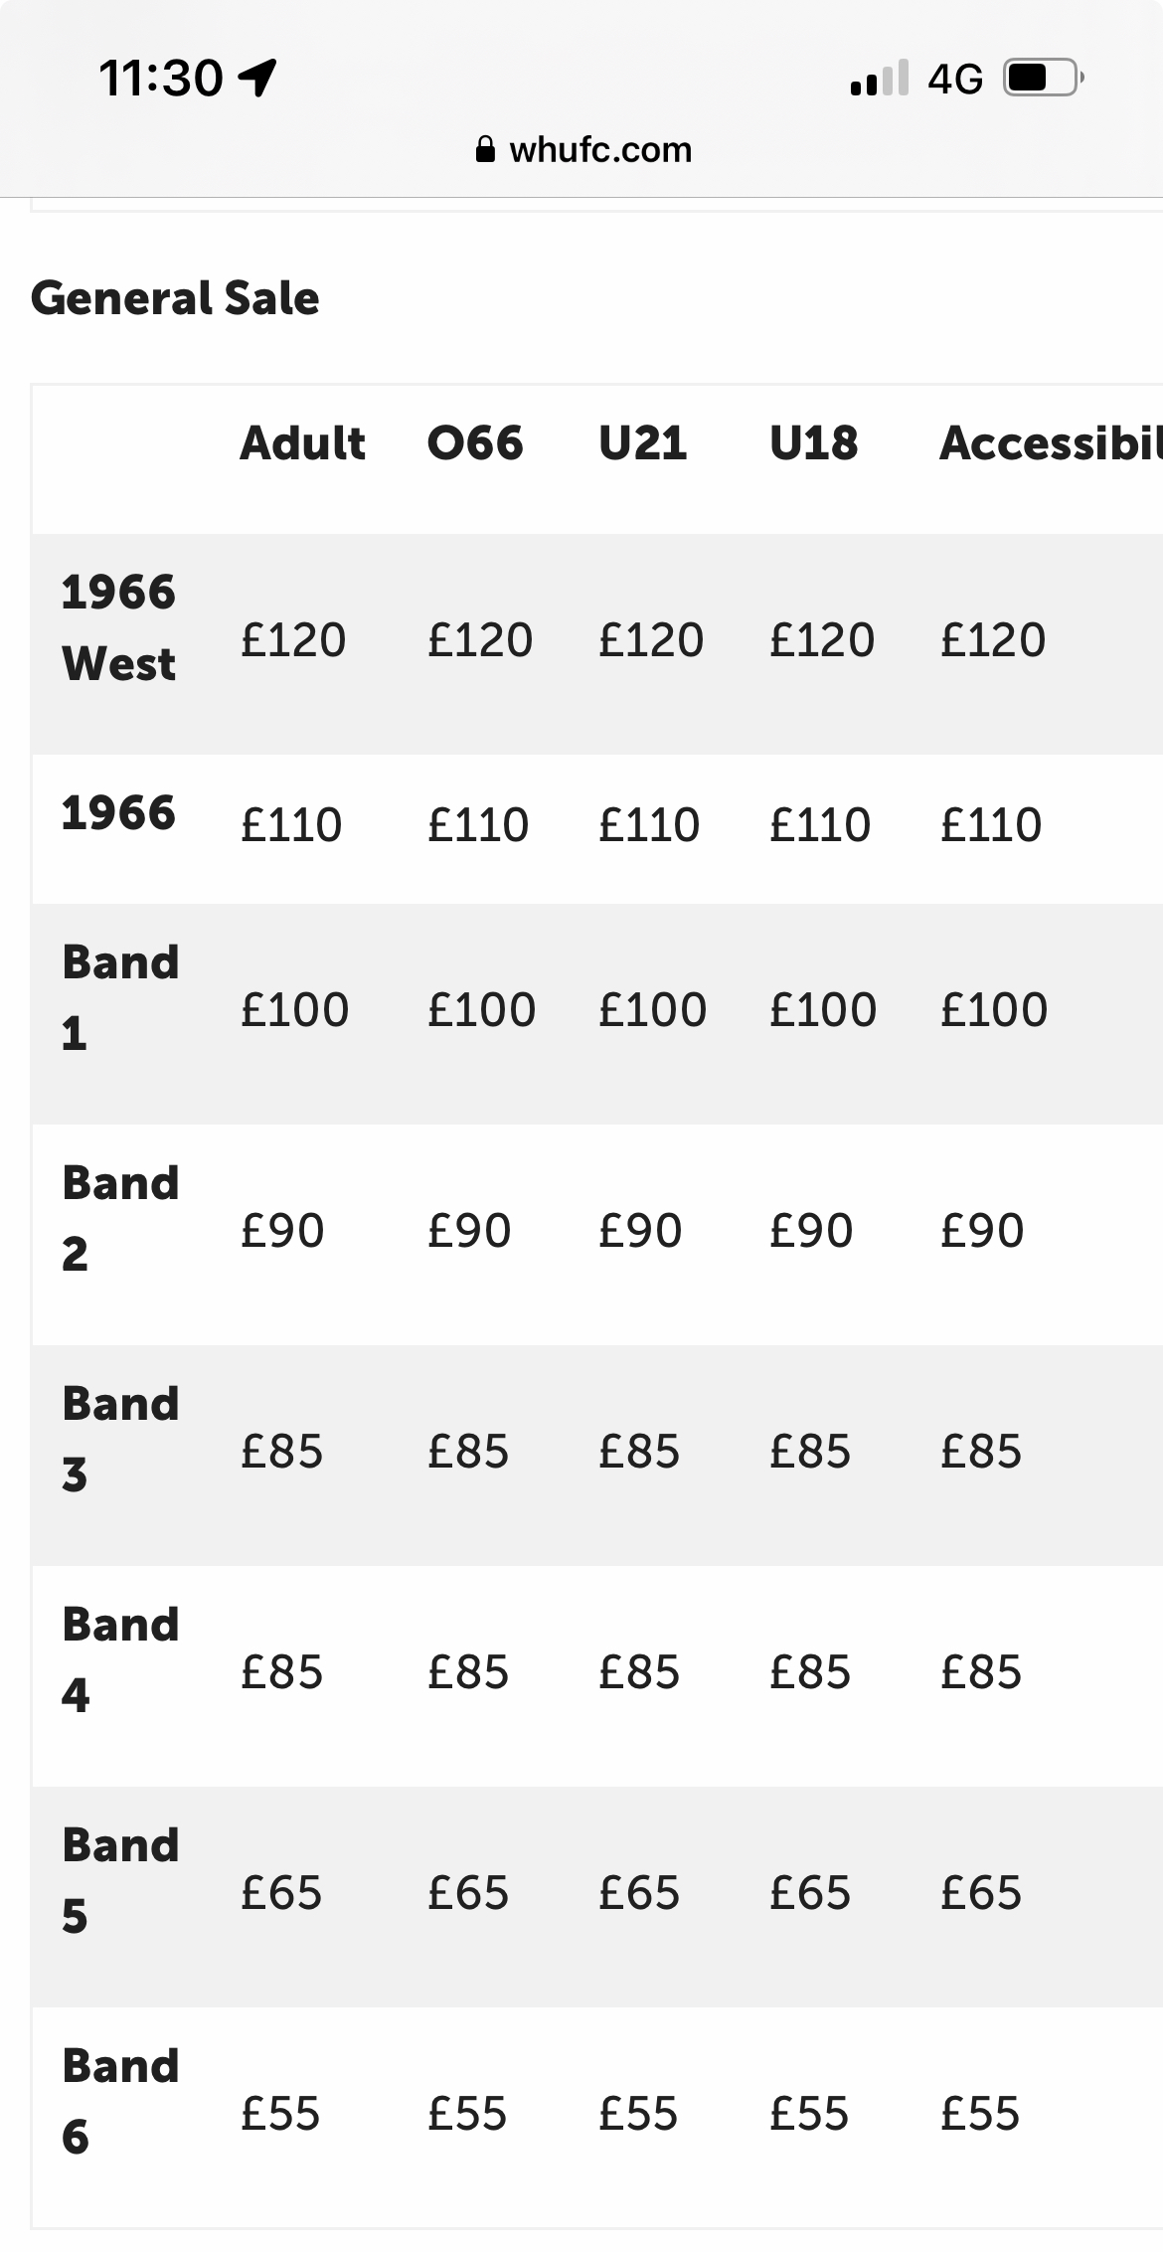1163x2252 pixels.
Task: Click the General Sale heading
Action: pyautogui.click(x=175, y=298)
